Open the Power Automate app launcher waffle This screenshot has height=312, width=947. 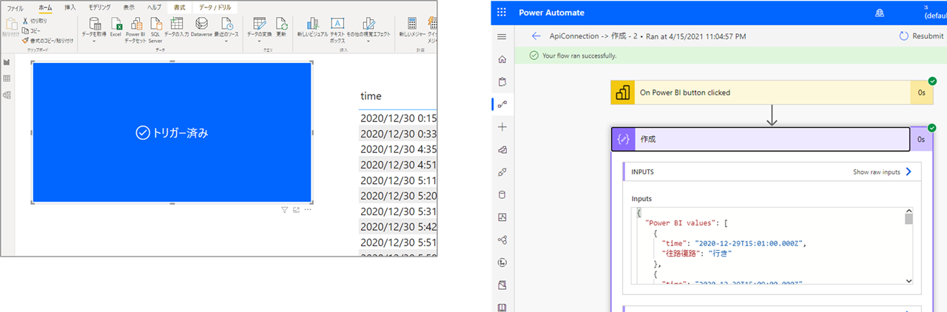pos(502,13)
